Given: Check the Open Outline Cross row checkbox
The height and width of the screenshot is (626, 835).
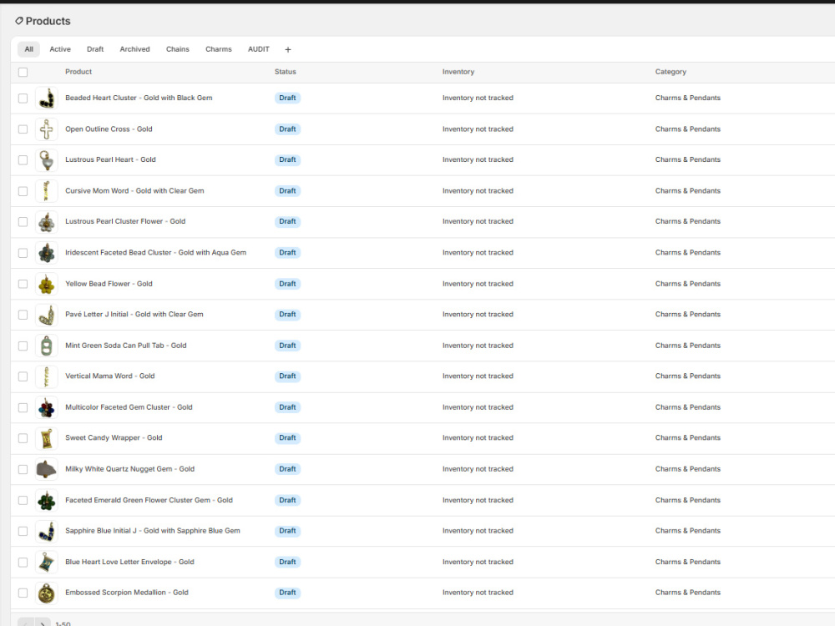Looking at the screenshot, I should click(x=23, y=129).
